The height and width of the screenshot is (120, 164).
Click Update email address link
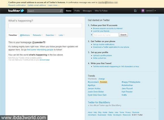click(x=37, y=5)
